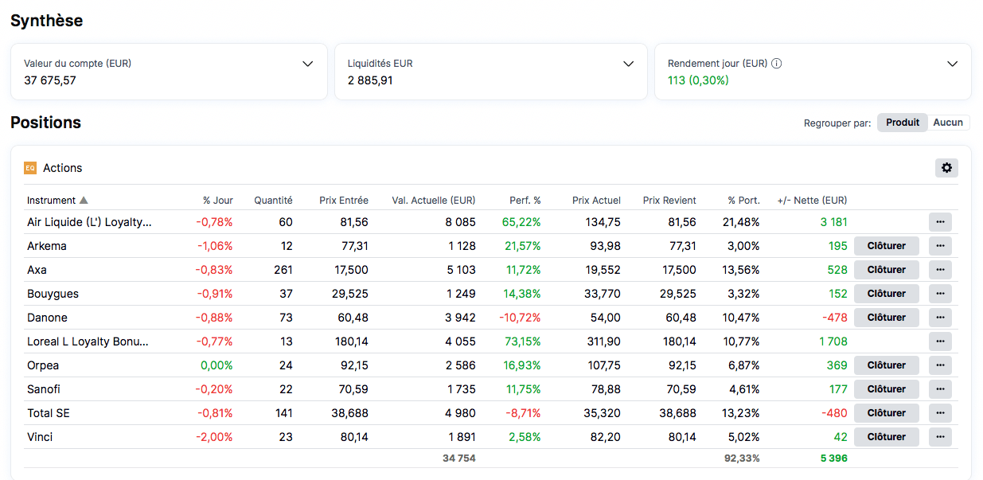Click Clôturer for Axa

(887, 270)
